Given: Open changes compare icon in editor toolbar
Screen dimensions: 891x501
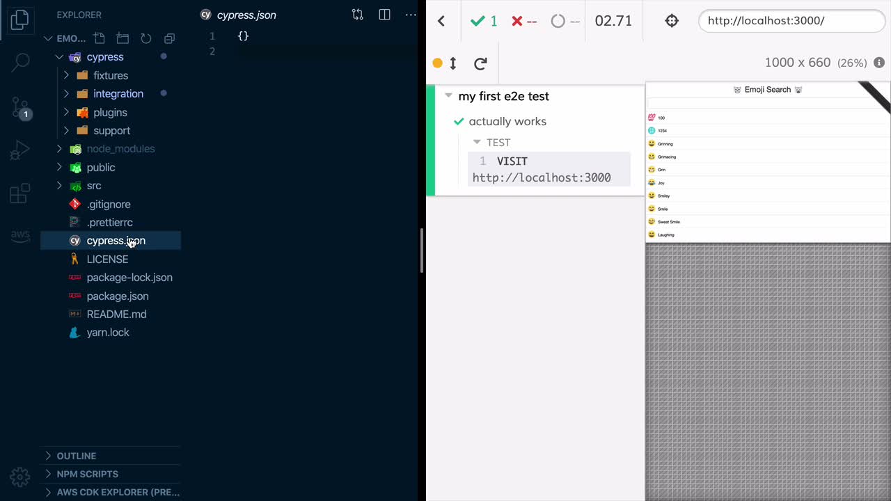Looking at the screenshot, I should 357,15.
